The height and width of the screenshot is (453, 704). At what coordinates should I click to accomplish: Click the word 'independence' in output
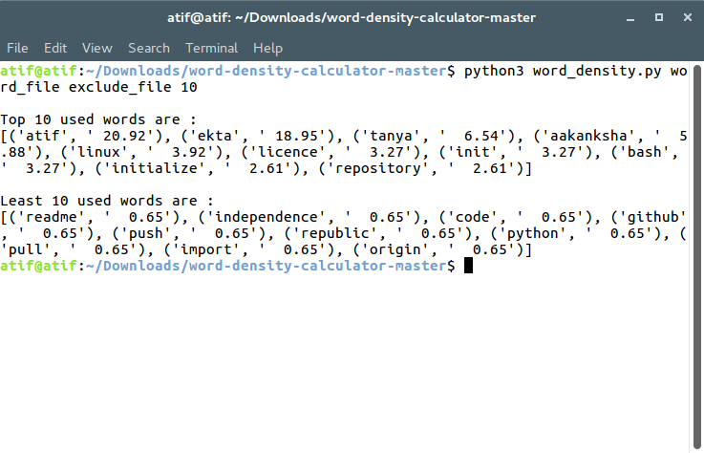[x=267, y=217]
